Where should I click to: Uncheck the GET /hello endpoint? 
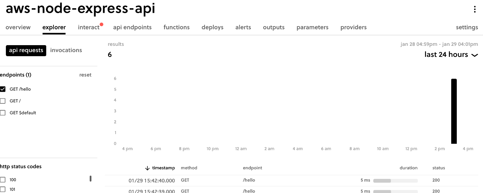click(x=3, y=89)
